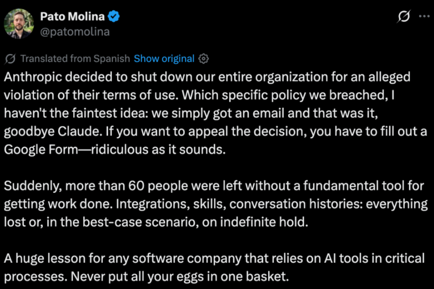Click the translation icon before "Translated from Spanish"
434x289 pixels.
[x=10, y=59]
